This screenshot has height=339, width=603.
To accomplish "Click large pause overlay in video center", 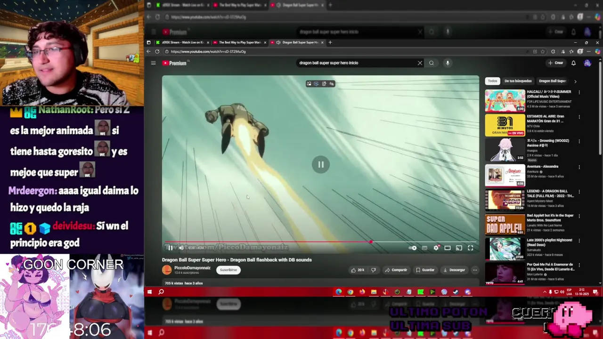I will [321, 164].
